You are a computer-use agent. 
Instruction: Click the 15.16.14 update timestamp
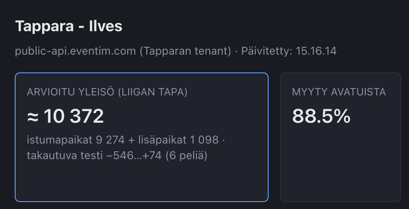click(316, 51)
